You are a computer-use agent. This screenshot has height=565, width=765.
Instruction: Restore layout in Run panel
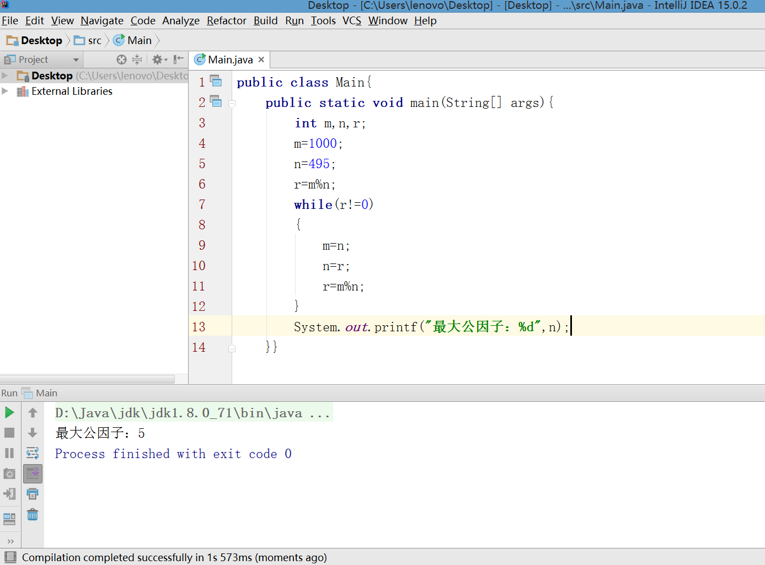coord(9,519)
